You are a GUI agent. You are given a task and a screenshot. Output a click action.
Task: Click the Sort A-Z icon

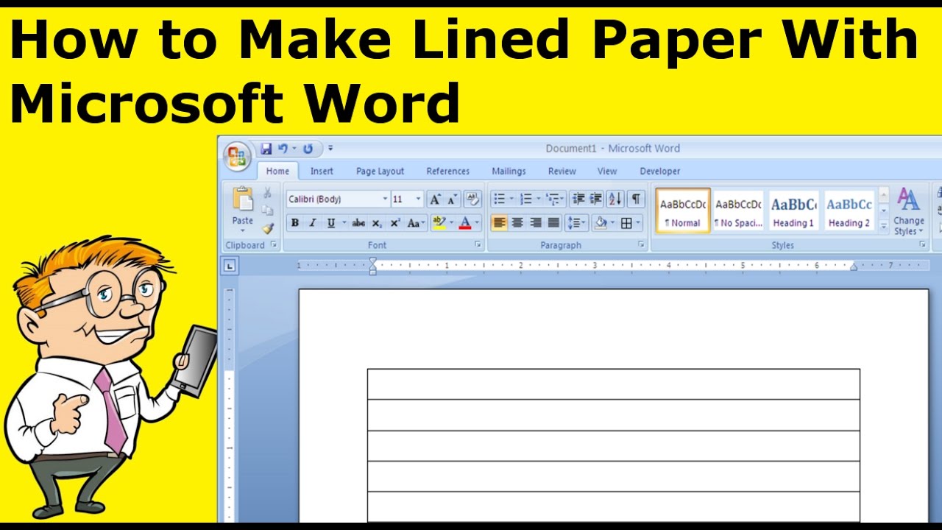615,199
